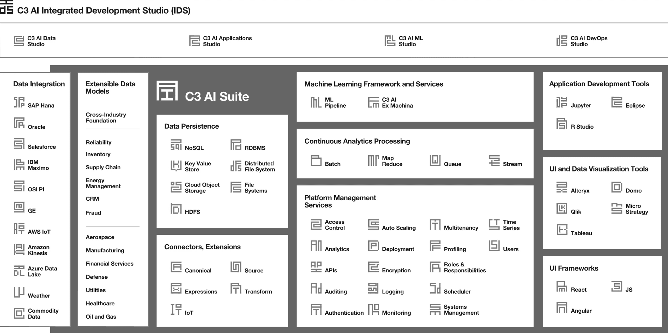Click the Tableau icon

pyautogui.click(x=562, y=230)
